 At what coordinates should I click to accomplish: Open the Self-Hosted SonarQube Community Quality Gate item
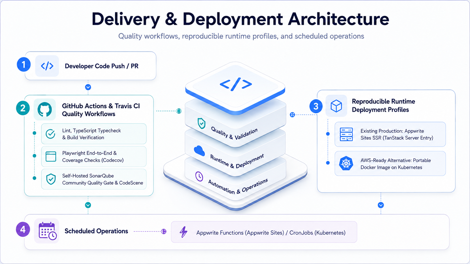94,179
